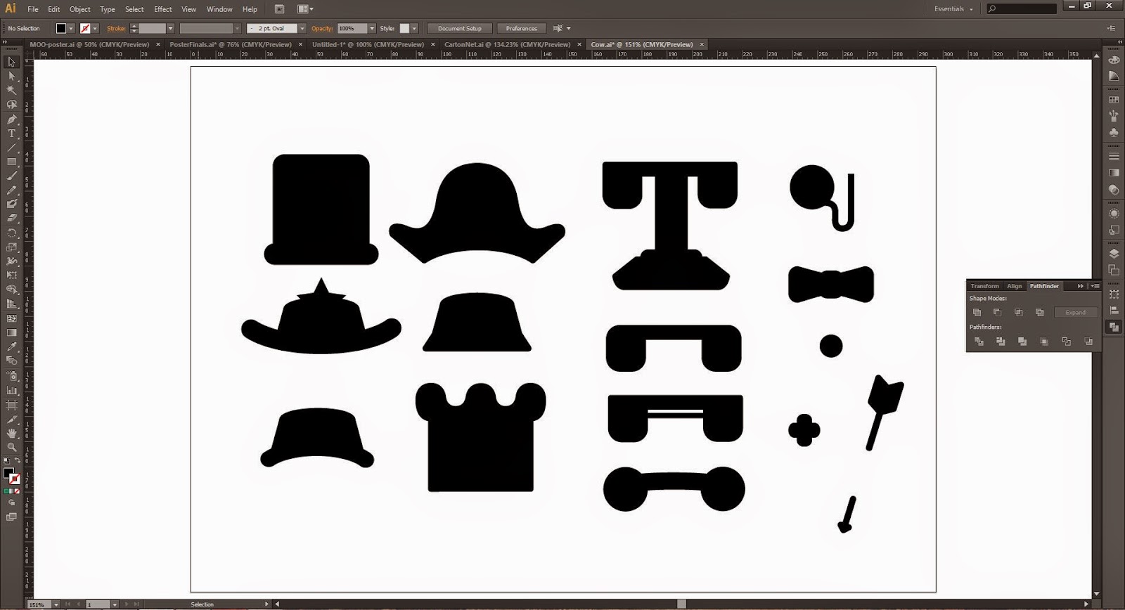The height and width of the screenshot is (610, 1125).
Task: Select the Gradient tool
Action: click(11, 332)
